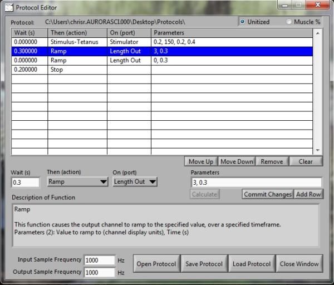The image size is (334, 285).
Task: Click the 0.200000 wait cell
Action: pyautogui.click(x=30, y=70)
